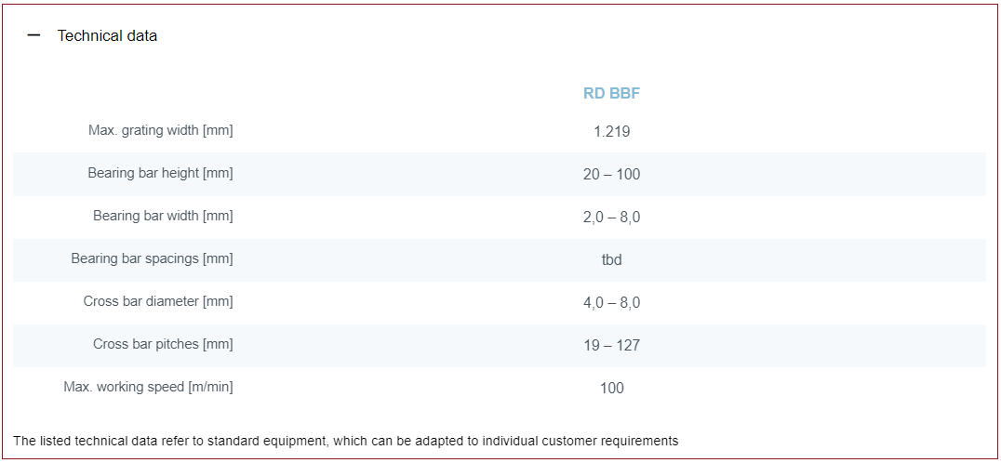
Task: Click the Max. grating width label
Action: point(160,130)
